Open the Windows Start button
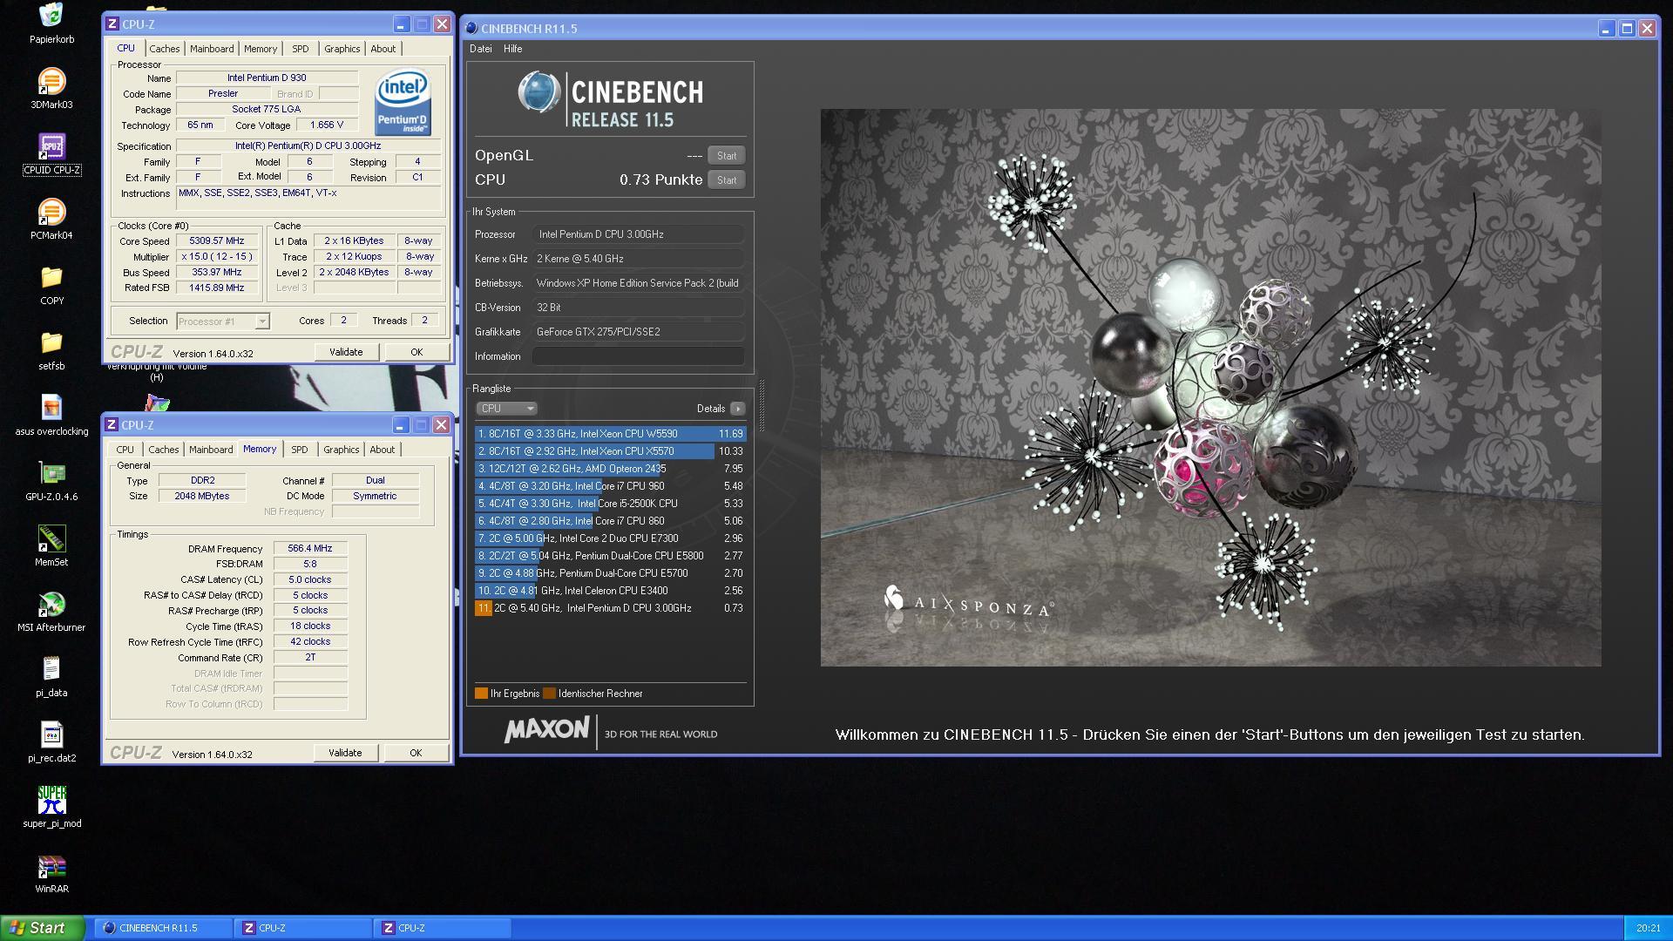This screenshot has width=1673, height=941. pos(43,928)
